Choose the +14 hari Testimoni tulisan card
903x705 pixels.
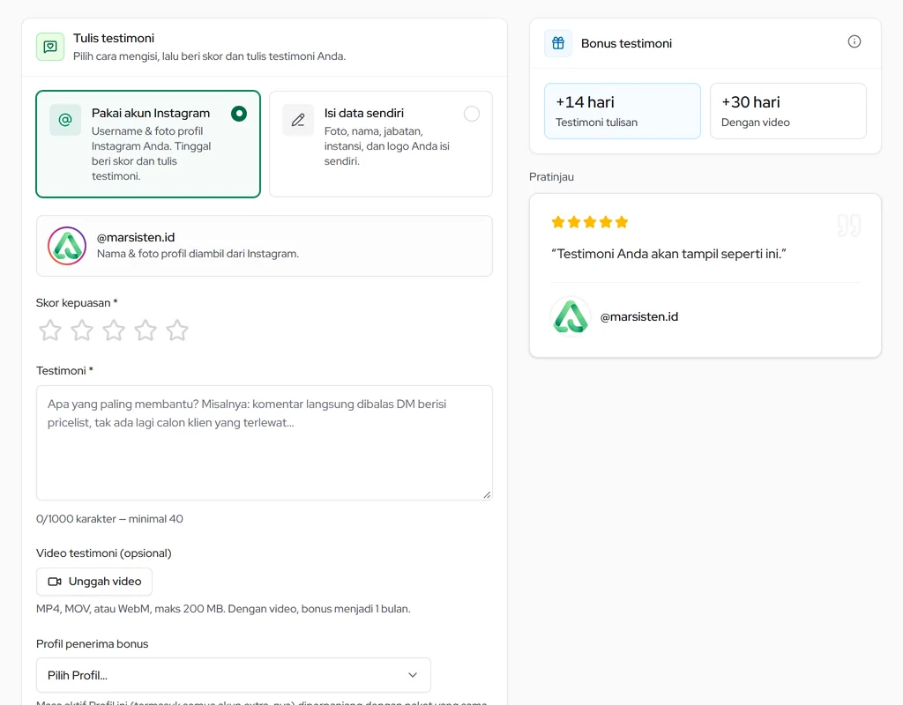[623, 111]
